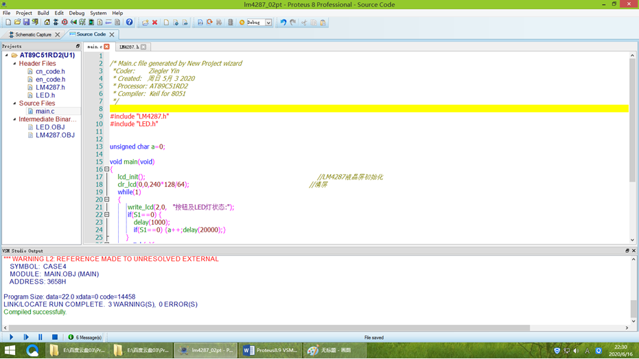Click the Open Project folder icon
Viewport: 639px width, 359px height.
[x=17, y=23]
